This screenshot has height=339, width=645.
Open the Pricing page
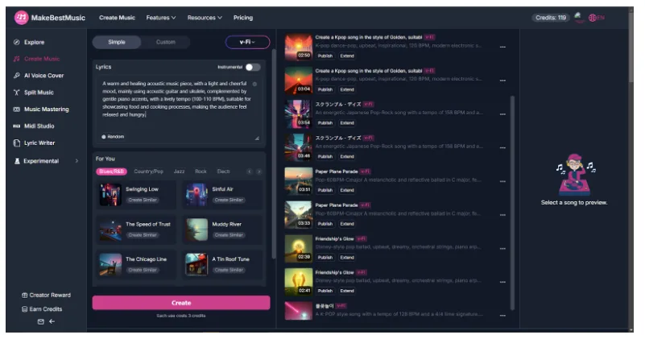[242, 18]
